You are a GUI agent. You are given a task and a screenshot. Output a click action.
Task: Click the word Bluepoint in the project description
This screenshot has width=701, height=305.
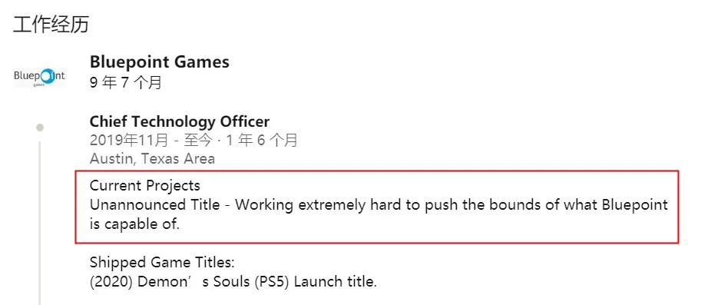point(635,205)
